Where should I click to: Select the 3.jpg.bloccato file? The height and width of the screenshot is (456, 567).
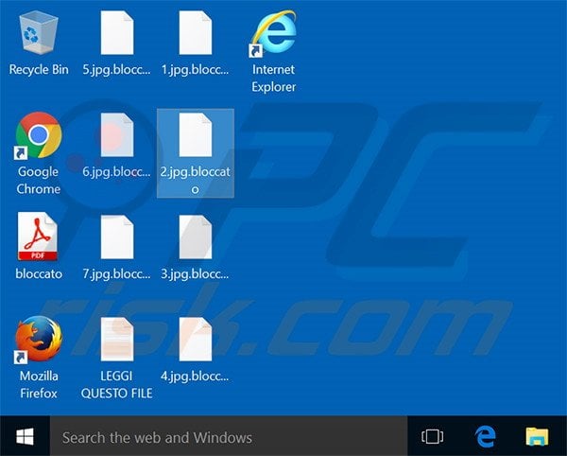point(195,237)
